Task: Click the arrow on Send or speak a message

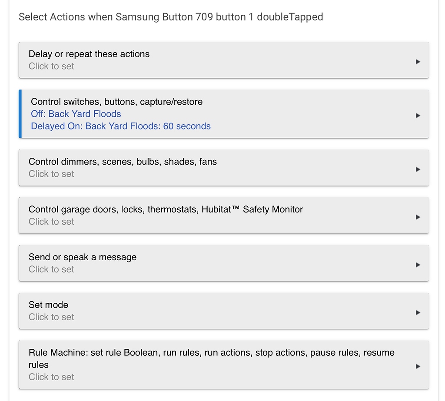Action: (x=418, y=264)
